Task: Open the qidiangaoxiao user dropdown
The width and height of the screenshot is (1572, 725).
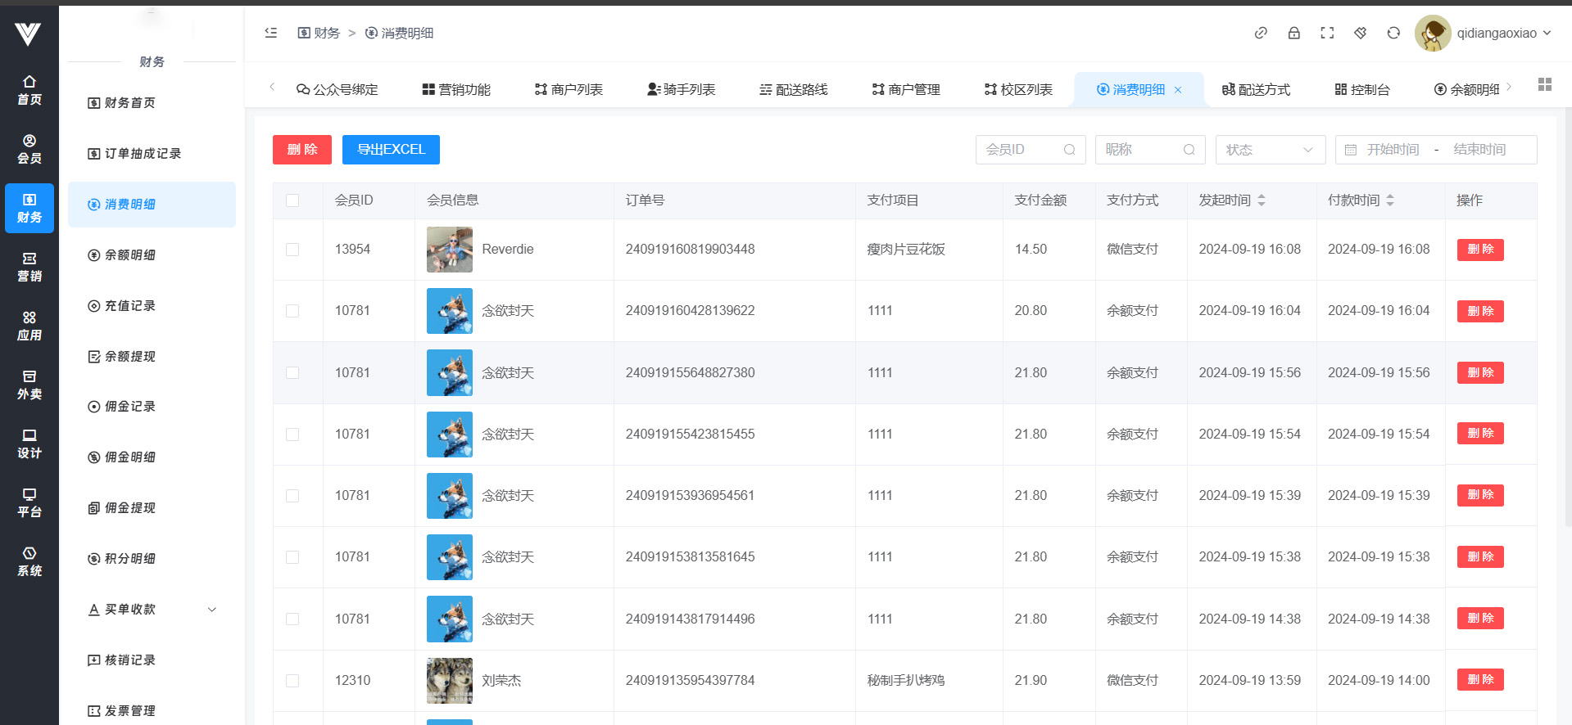Action: (1484, 34)
